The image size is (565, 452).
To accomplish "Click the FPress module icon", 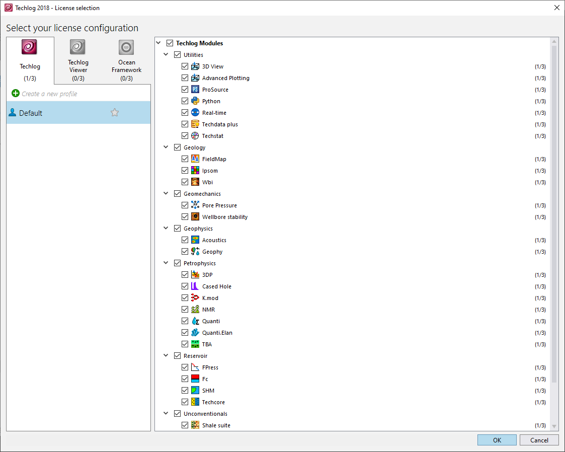I will [195, 367].
